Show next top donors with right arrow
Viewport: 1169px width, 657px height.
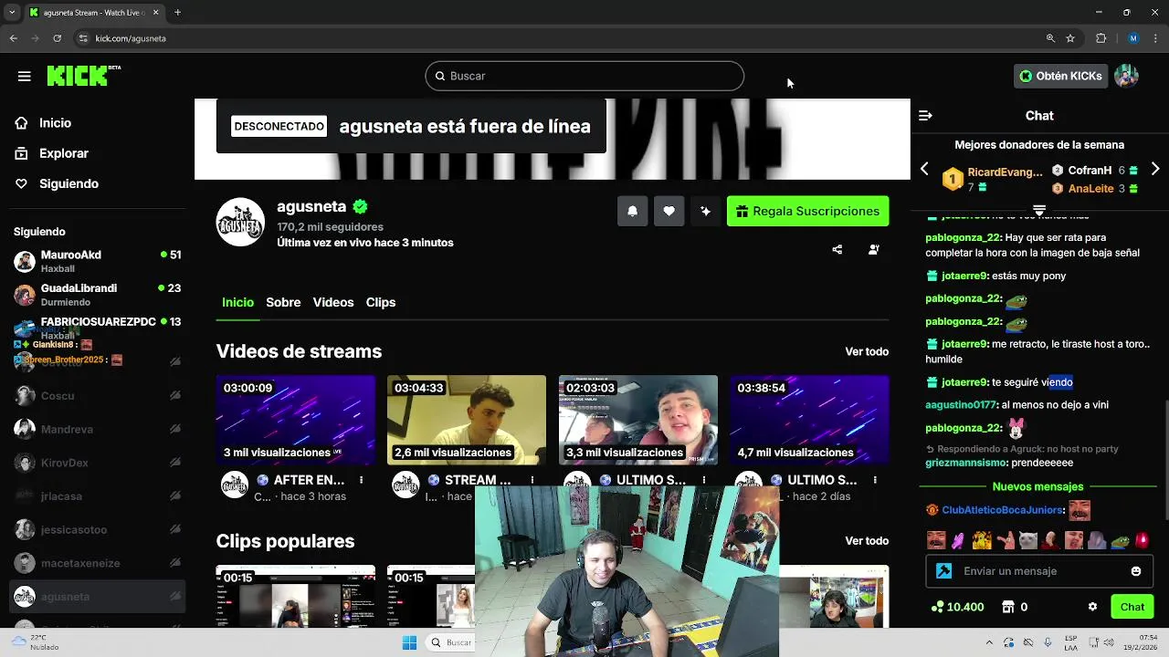click(x=1155, y=169)
